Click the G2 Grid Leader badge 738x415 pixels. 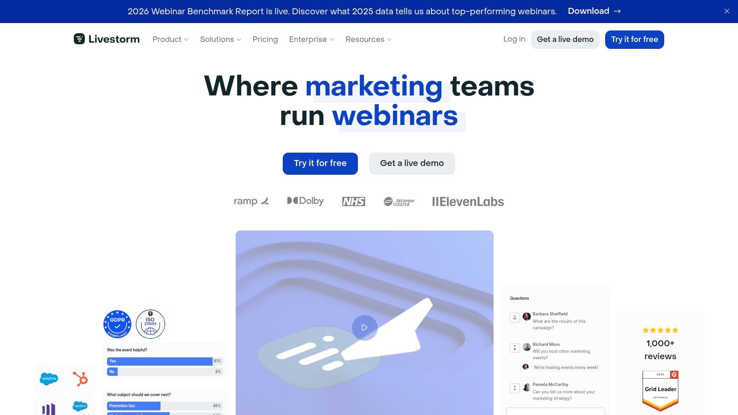tap(661, 391)
